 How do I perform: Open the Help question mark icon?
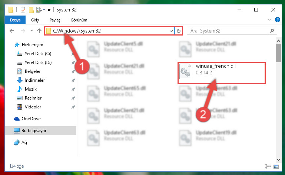(277, 20)
